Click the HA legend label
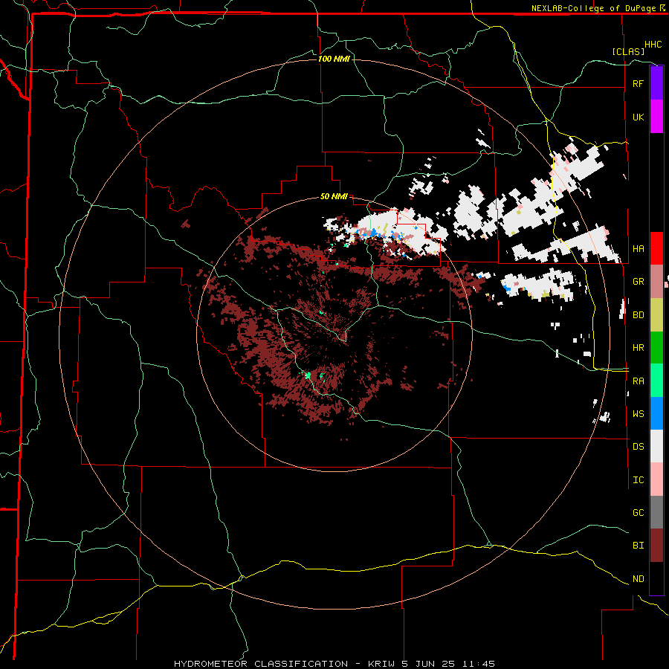Viewport: 669px width, 669px height. pos(638,248)
